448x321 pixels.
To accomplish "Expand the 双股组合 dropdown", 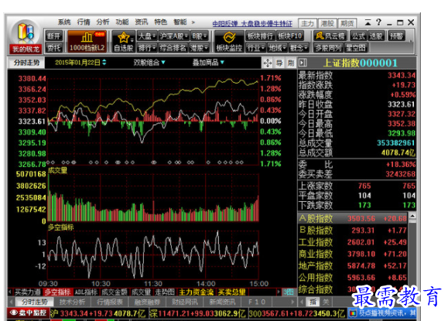I will pyautogui.click(x=149, y=62).
